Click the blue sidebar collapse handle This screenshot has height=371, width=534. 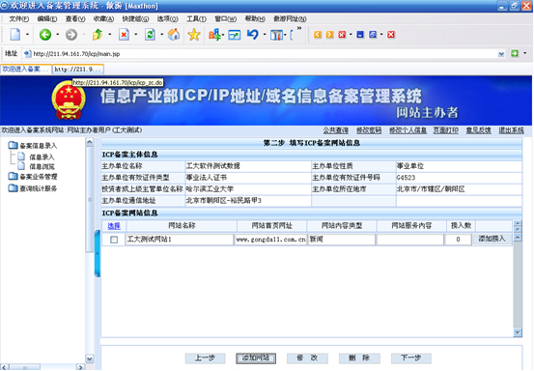[x=98, y=253]
